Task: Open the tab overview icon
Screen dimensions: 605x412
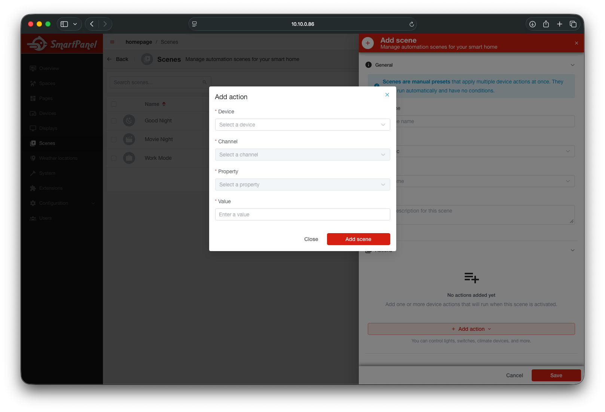Action: 573,24
